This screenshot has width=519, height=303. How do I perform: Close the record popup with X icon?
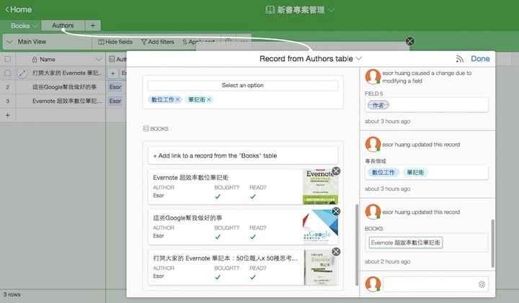(409, 41)
